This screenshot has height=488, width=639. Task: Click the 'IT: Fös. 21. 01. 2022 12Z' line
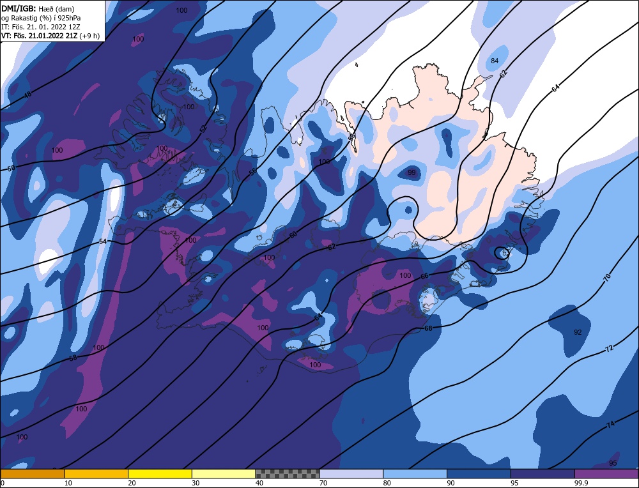click(41, 27)
